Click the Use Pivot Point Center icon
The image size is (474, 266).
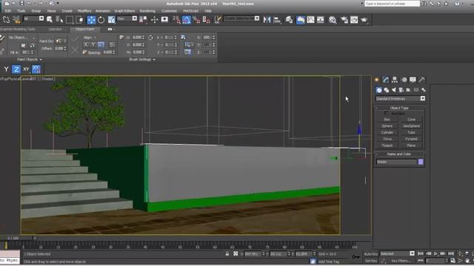click(143, 20)
